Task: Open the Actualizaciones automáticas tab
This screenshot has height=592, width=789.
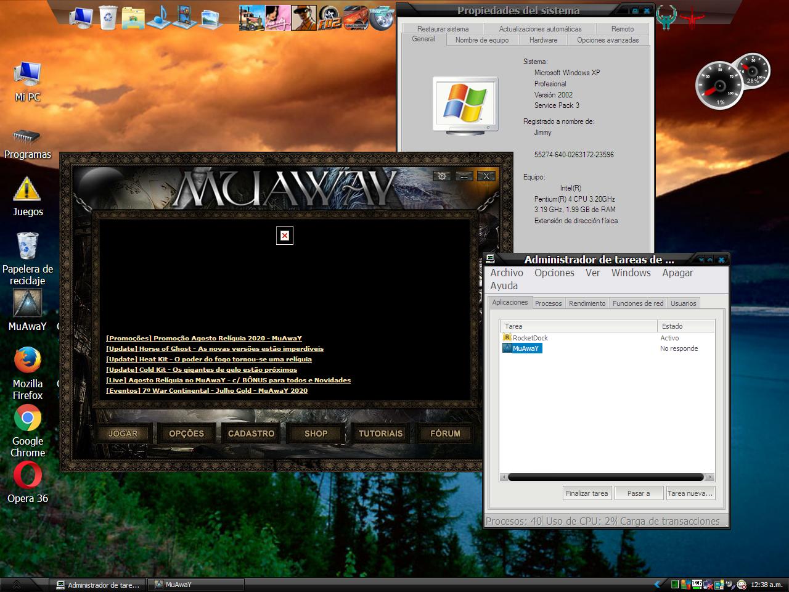Action: (x=540, y=29)
